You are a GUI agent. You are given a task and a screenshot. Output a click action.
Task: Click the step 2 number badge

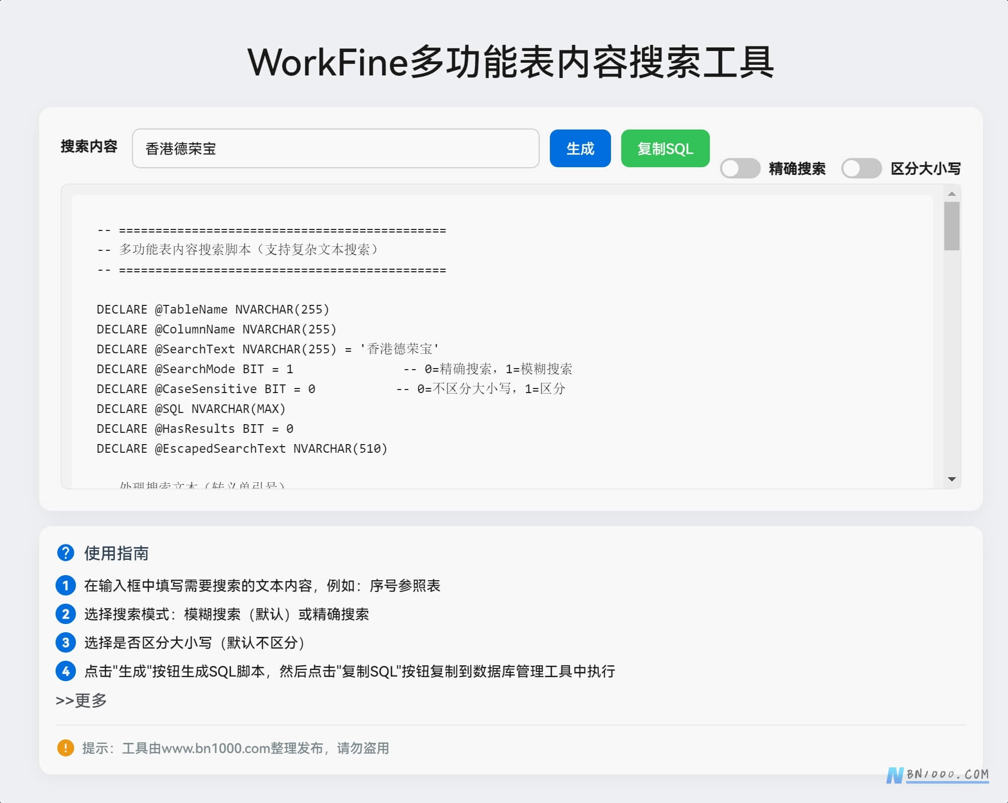click(x=65, y=614)
